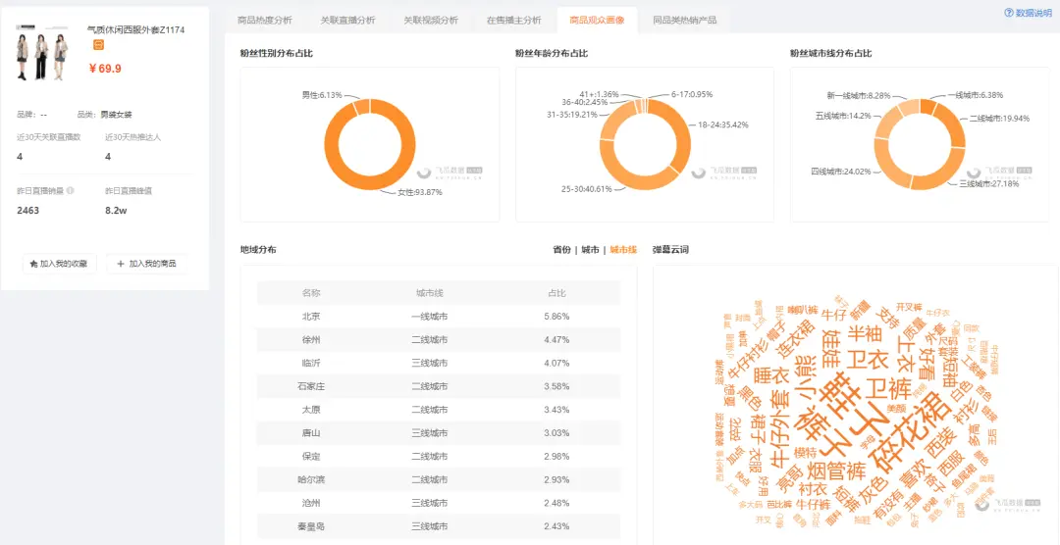1060x545 pixels.
Task: Select the 北京 row name
Action: coord(311,316)
